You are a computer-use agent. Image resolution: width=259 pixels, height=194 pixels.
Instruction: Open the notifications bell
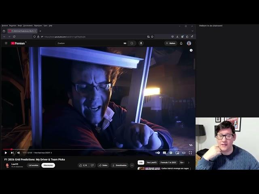click(x=181, y=43)
